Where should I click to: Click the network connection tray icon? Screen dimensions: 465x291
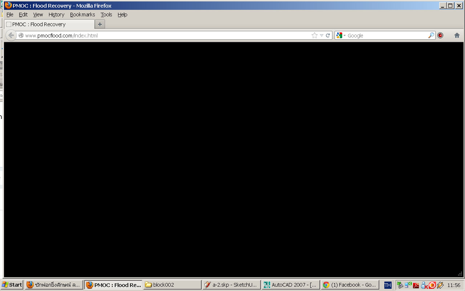pos(408,285)
